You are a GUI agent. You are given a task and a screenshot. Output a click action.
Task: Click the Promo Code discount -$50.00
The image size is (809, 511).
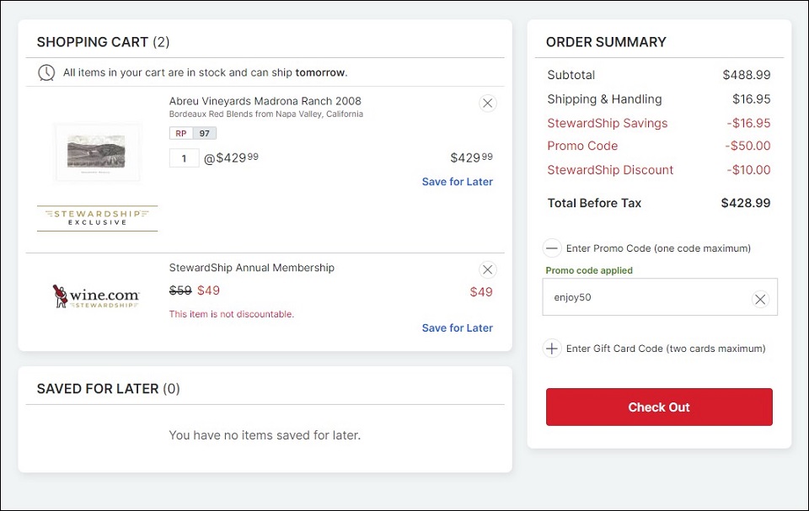(x=747, y=146)
